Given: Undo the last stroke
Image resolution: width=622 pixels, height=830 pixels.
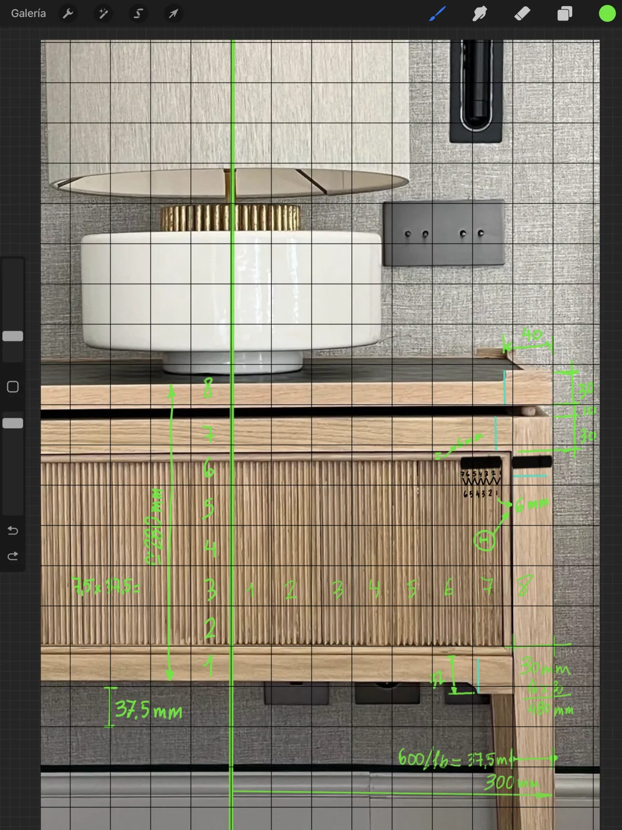Looking at the screenshot, I should (13, 530).
